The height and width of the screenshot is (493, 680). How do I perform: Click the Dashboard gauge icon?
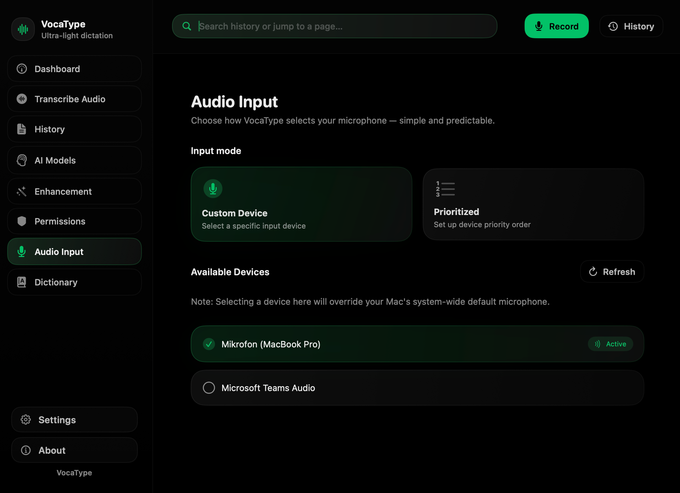click(22, 69)
